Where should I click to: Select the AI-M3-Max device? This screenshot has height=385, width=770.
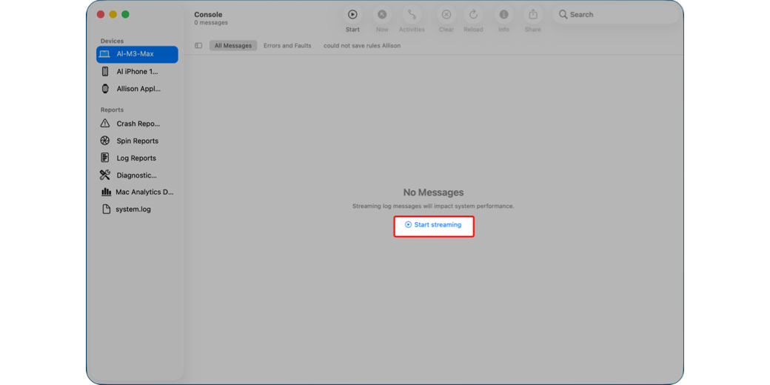point(137,54)
